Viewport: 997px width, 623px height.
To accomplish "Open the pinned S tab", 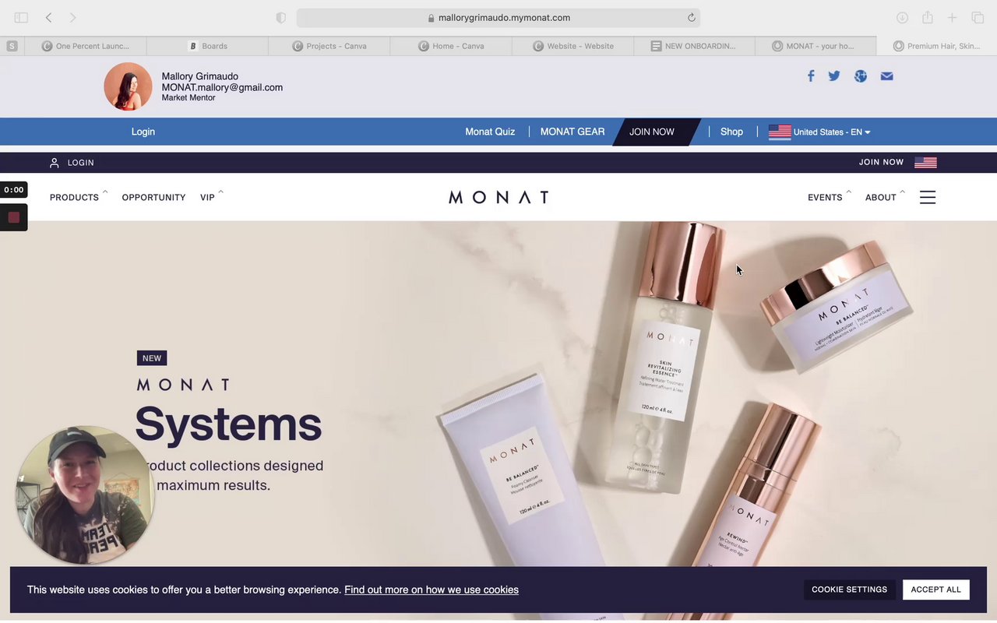I will (x=12, y=46).
